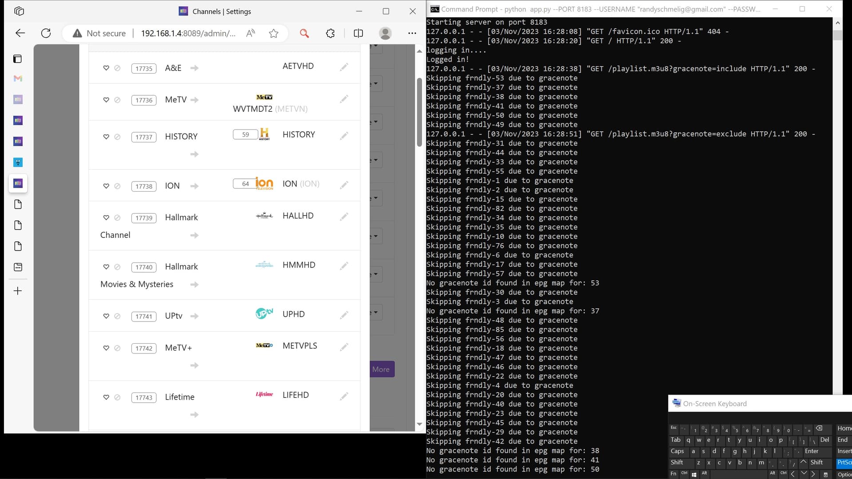Image resolution: width=852 pixels, height=479 pixels.
Task: Open the browser tab actions menu
Action: click(x=17, y=59)
